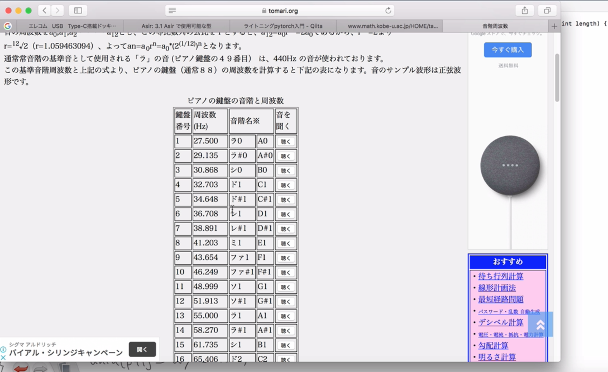
Task: Play sound for key 2 A#0
Action: click(286, 156)
